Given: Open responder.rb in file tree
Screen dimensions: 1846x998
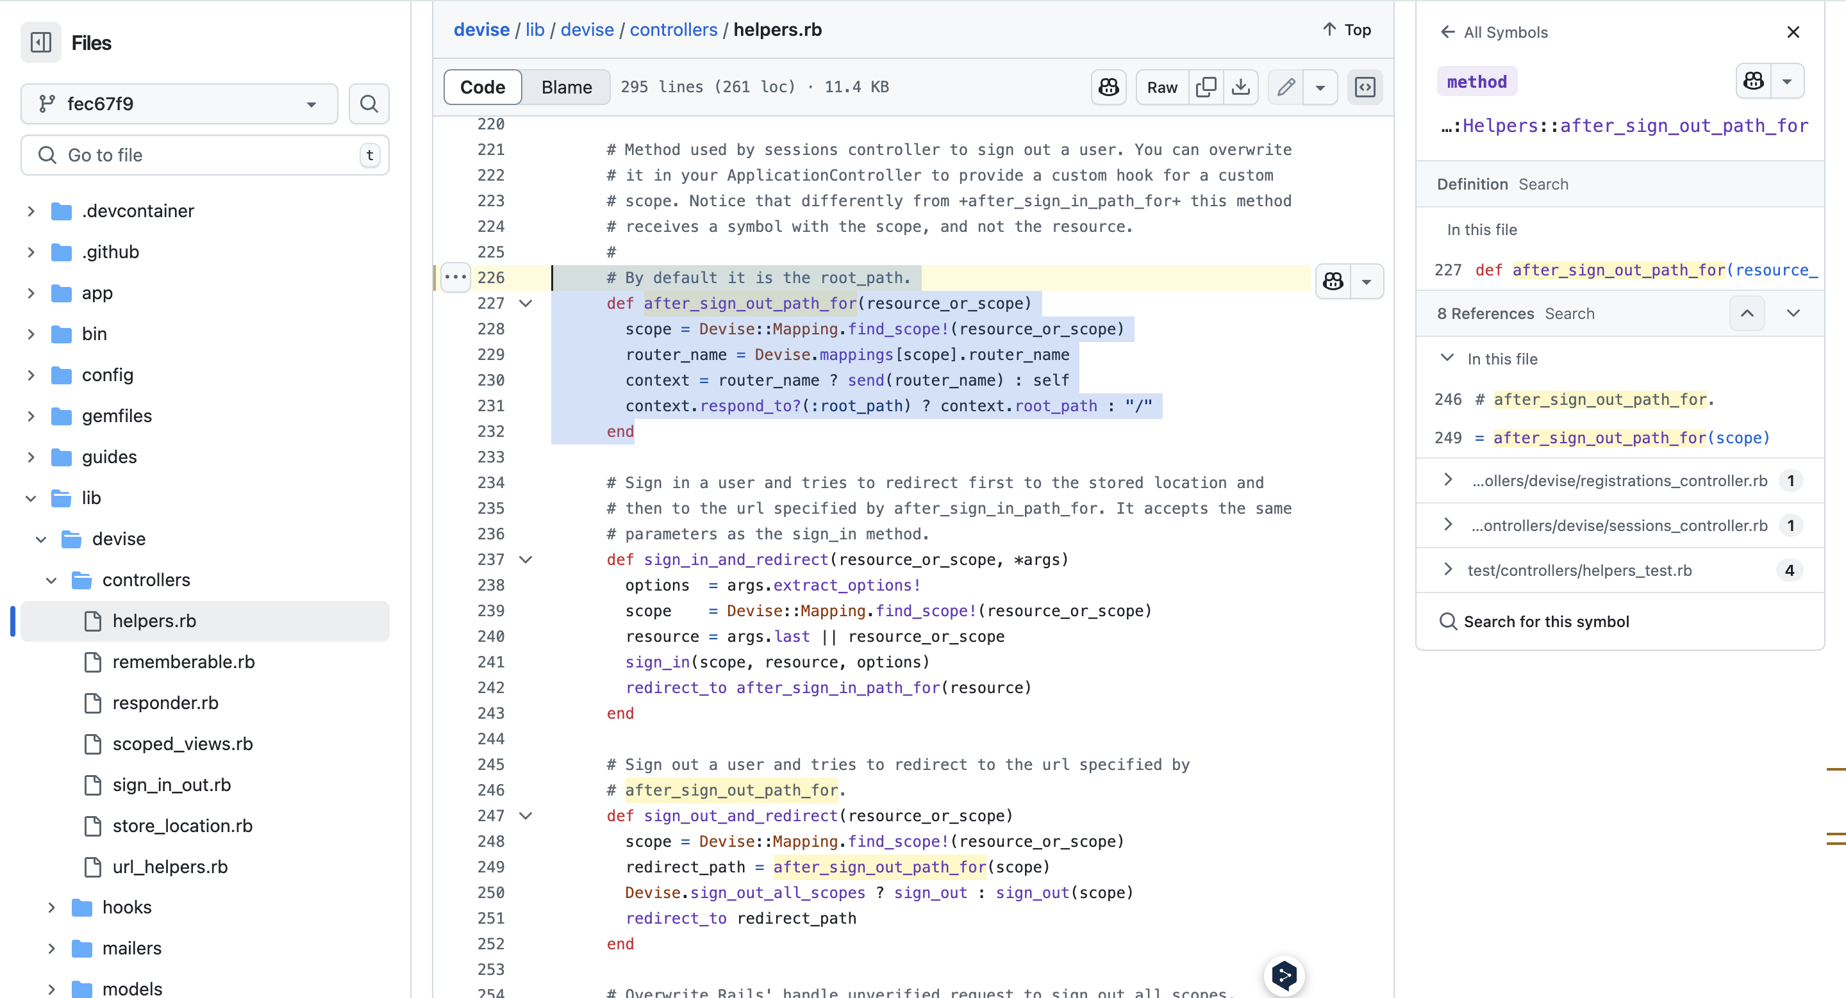Looking at the screenshot, I should (165, 703).
